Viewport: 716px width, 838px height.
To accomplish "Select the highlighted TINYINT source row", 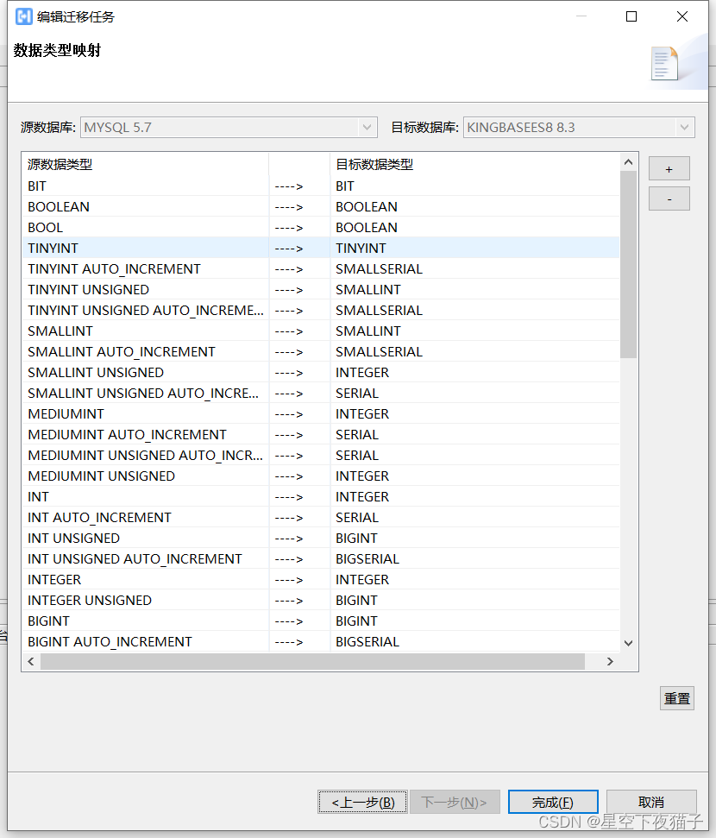I will (145, 249).
